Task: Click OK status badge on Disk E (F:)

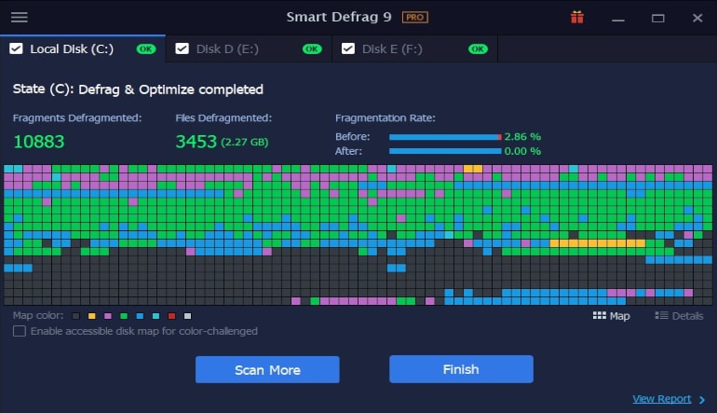Action: 478,49
